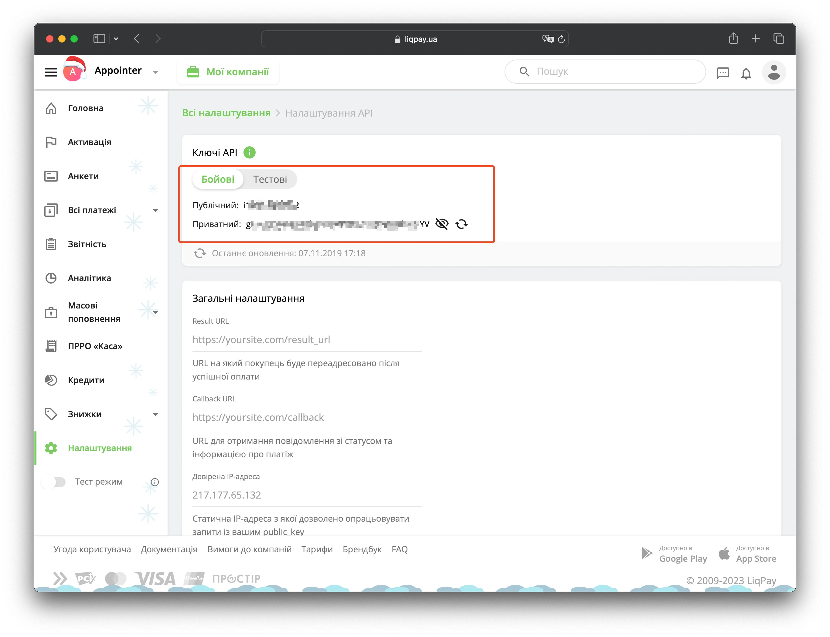Screen dimensions: 830x637
Task: Open the notifications bell
Action: pyautogui.click(x=746, y=73)
